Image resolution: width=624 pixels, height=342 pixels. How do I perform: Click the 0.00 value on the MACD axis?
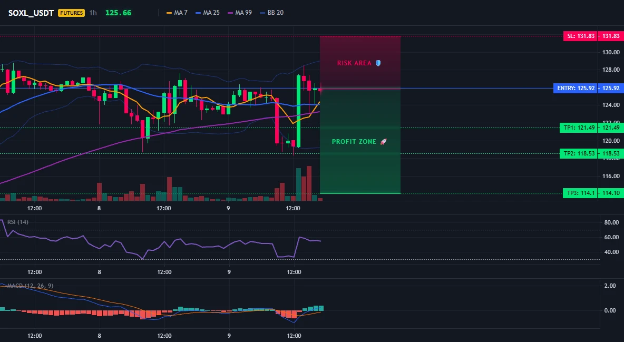click(610, 310)
